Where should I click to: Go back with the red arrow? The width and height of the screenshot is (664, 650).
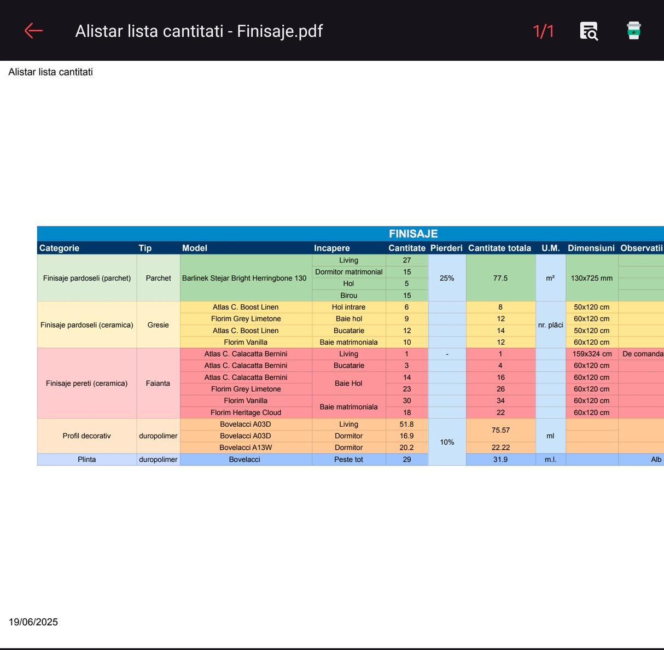point(33,31)
